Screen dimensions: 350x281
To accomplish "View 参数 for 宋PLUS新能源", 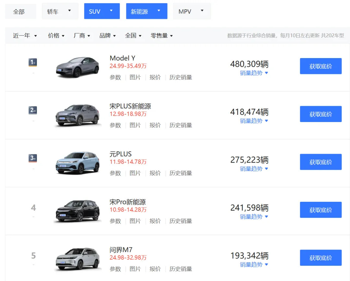I will 115,125.
